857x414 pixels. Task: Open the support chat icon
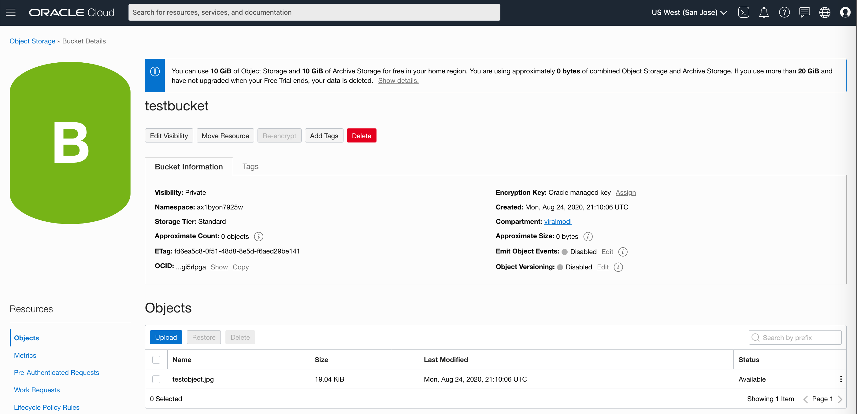(x=804, y=12)
